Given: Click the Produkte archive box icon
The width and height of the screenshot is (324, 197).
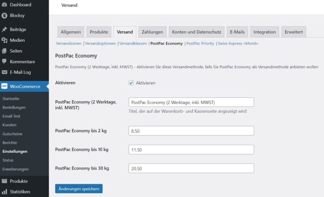Looking at the screenshot, I should (x=4, y=181).
